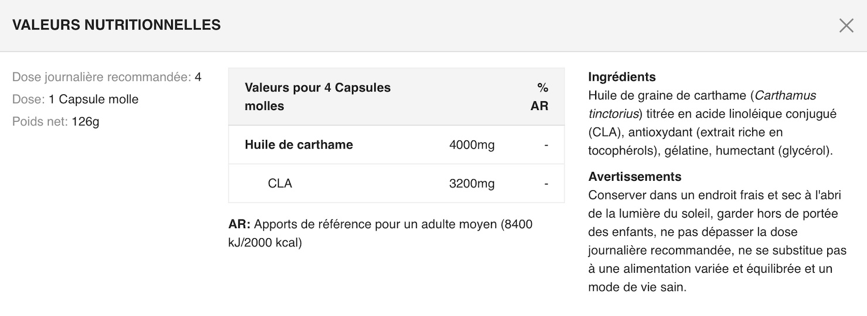This screenshot has width=867, height=316.
Task: Select the Dose 1 Capsule molle text
Action: point(75,99)
